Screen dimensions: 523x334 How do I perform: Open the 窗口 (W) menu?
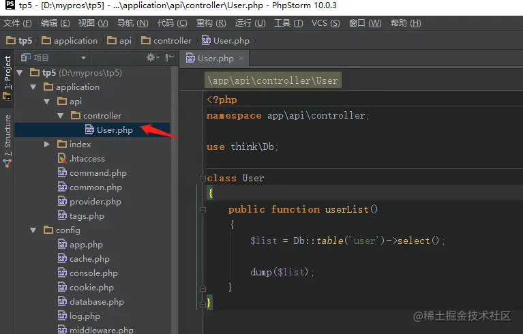(365, 23)
